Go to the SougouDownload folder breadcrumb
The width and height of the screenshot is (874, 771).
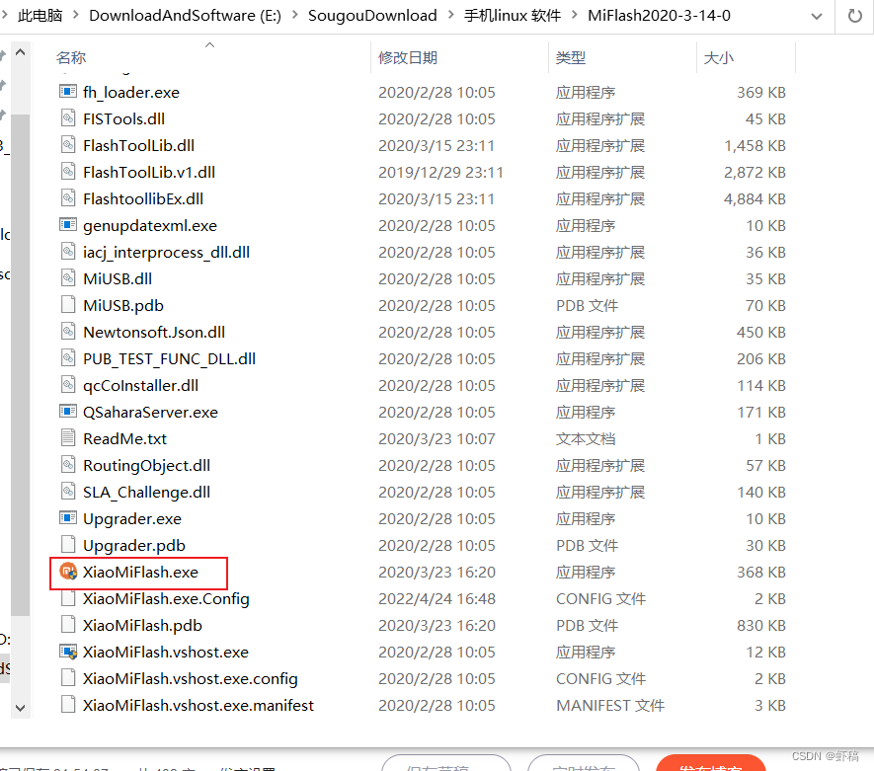pos(372,16)
